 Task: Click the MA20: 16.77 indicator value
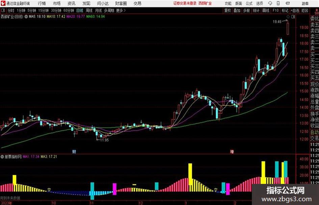click(x=76, y=16)
